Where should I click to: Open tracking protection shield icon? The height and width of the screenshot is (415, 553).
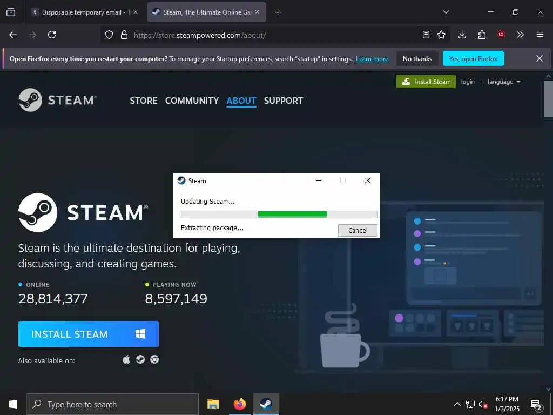click(109, 35)
